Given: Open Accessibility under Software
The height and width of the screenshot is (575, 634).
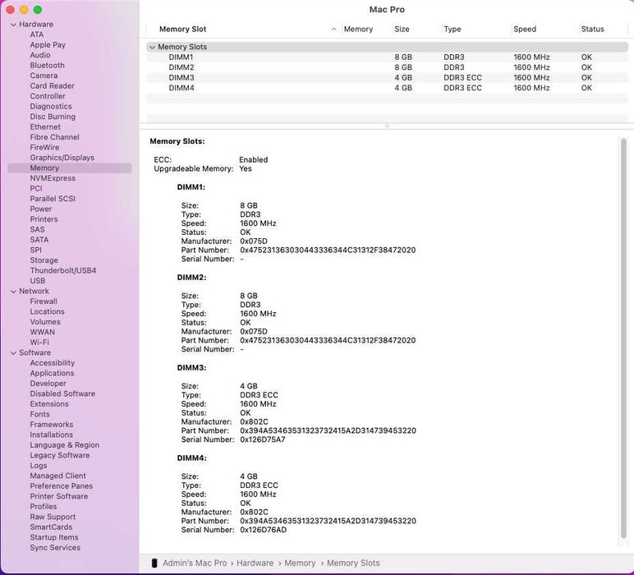Looking at the screenshot, I should [x=53, y=363].
